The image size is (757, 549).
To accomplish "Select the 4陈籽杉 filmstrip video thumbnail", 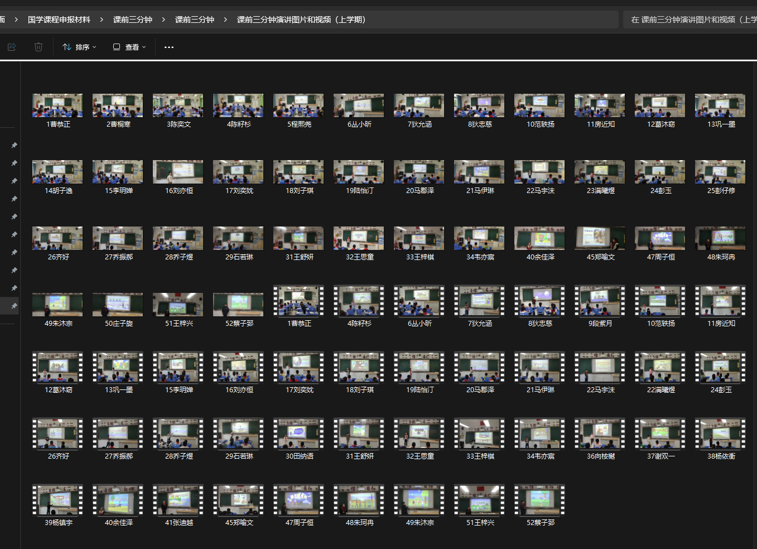I will (359, 301).
